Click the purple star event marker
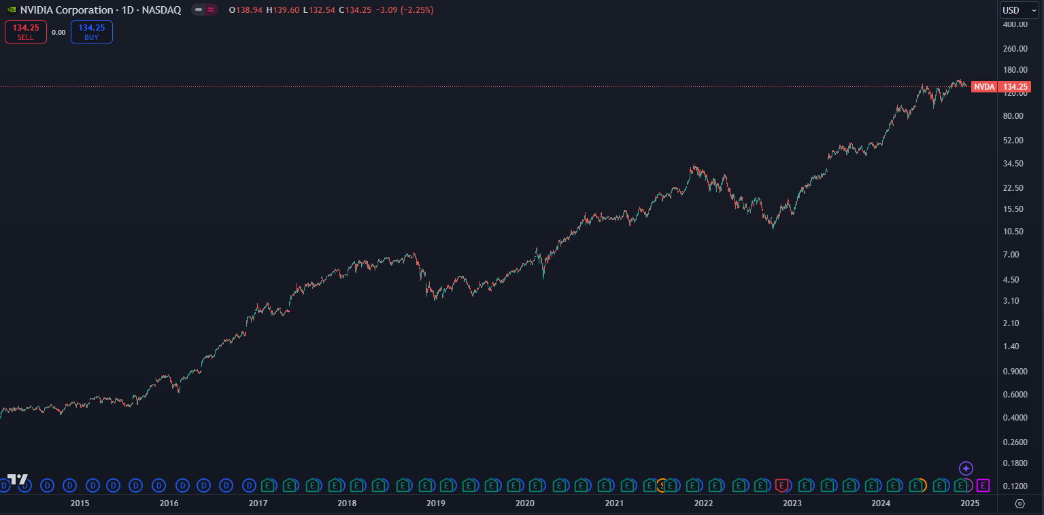 [966, 468]
